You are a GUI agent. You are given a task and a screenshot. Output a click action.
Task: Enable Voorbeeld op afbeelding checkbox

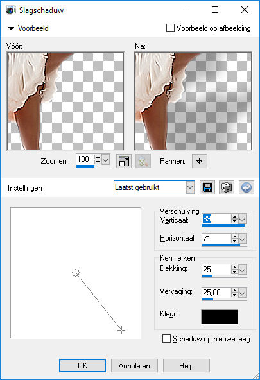[x=170, y=28]
